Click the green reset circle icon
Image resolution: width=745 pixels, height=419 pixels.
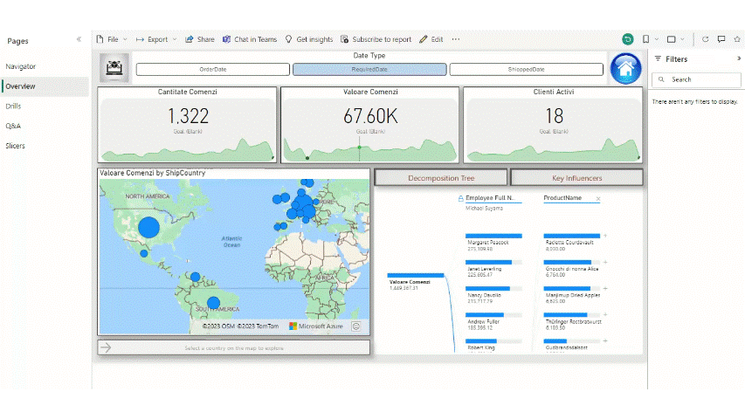point(627,39)
